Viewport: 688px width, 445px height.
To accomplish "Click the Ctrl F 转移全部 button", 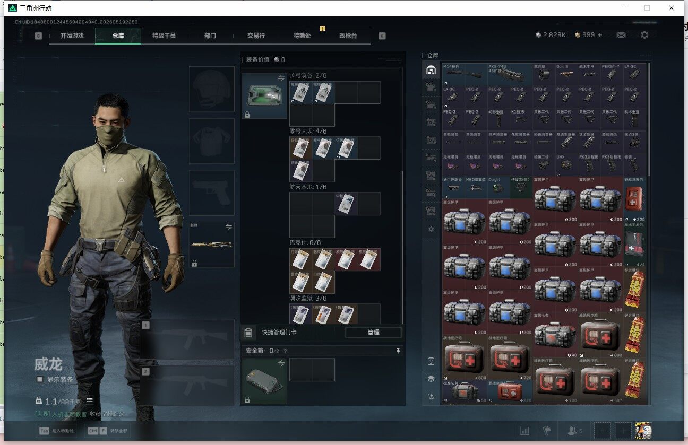I will (x=108, y=431).
